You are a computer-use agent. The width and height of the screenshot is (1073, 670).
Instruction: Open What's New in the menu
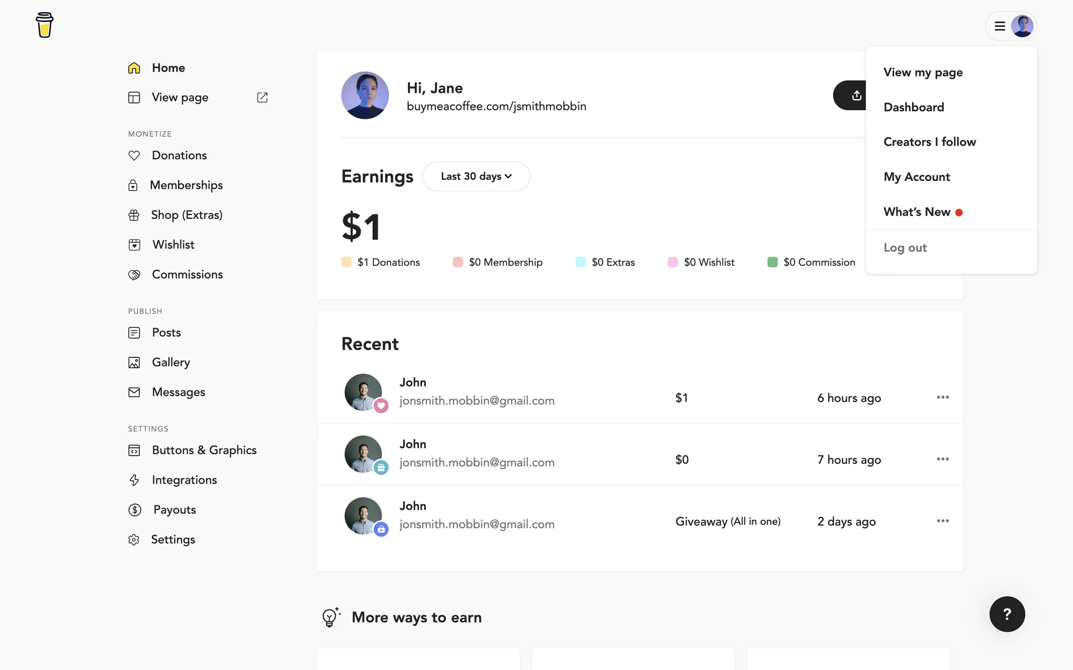point(917,212)
